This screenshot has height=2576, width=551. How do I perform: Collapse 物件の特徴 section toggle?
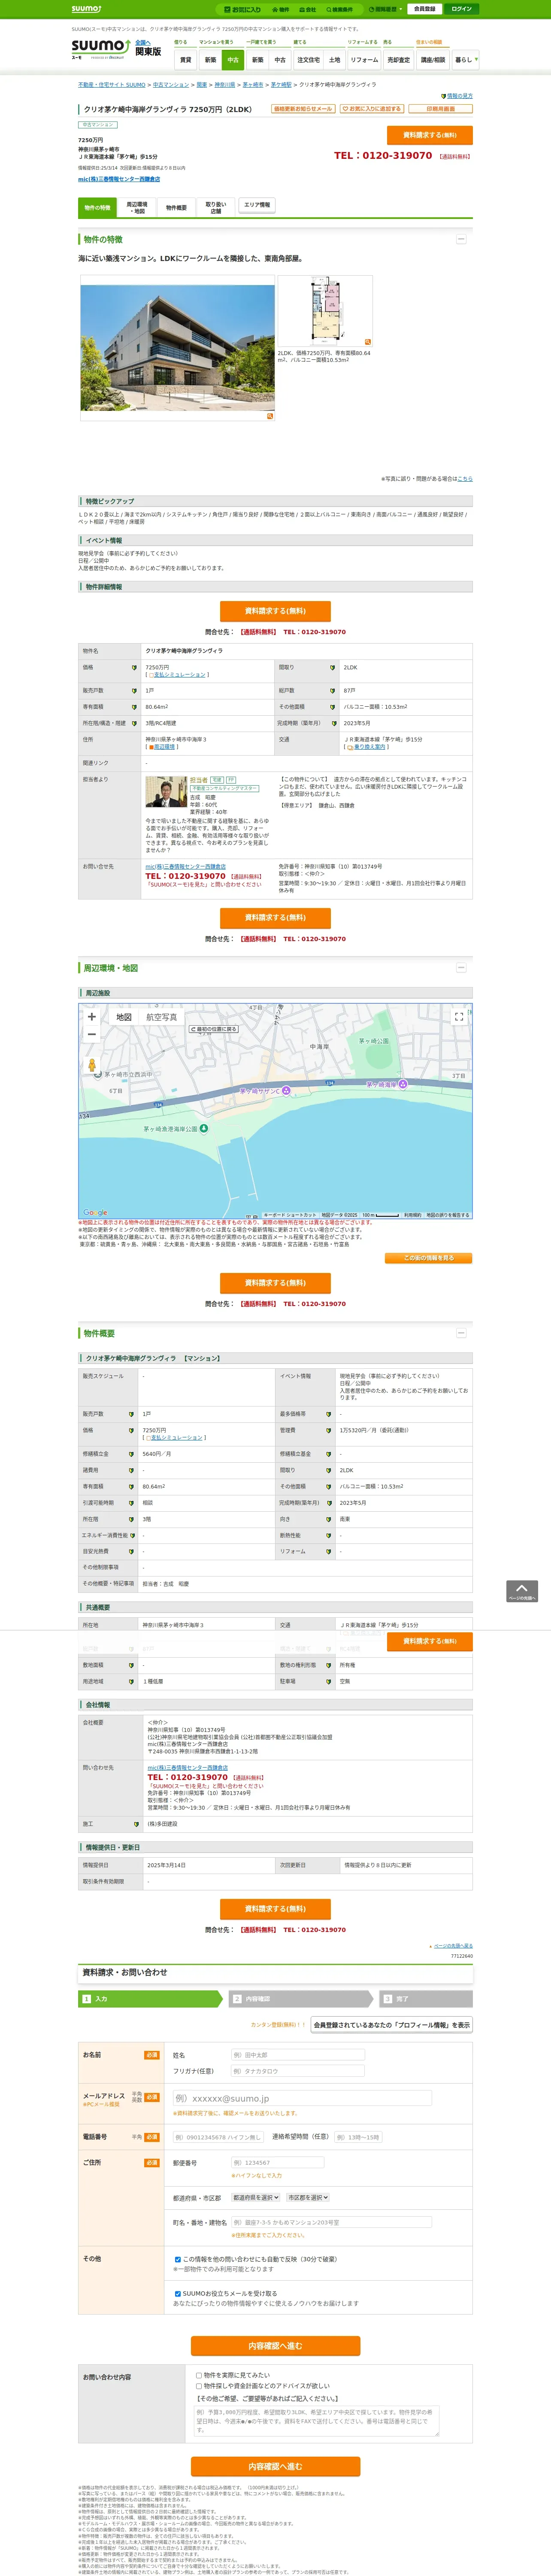point(461,239)
